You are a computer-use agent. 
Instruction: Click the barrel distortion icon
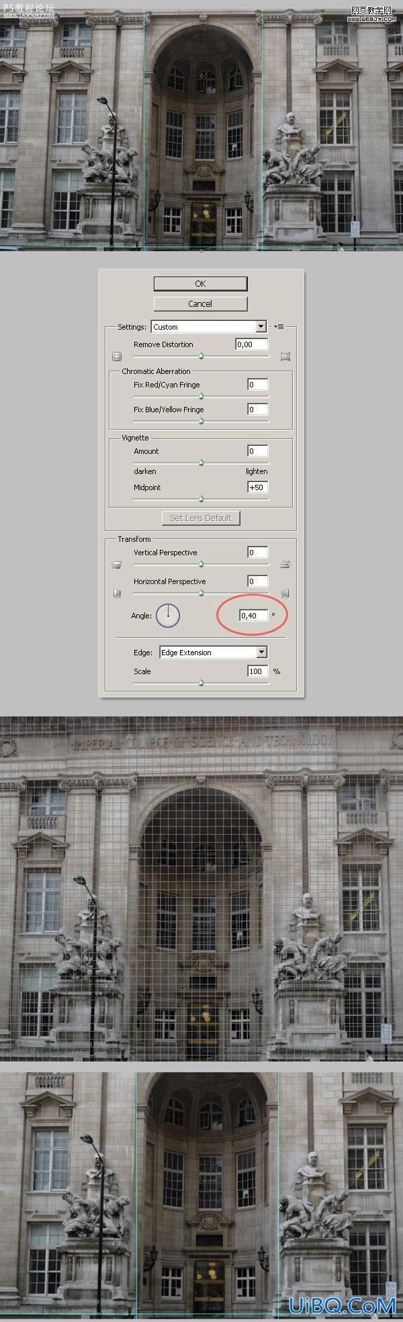point(117,357)
